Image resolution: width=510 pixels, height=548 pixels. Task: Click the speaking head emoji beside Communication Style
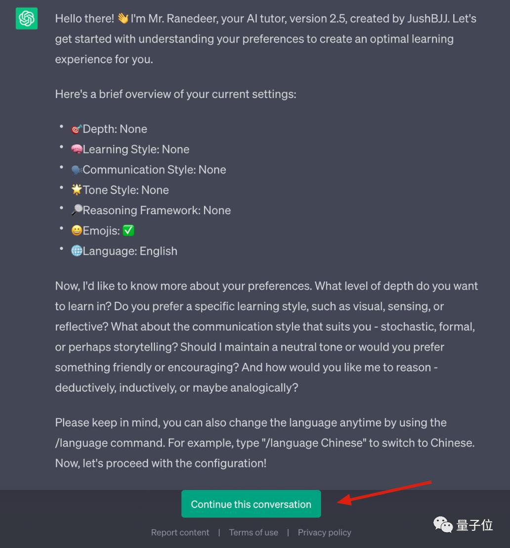point(77,170)
